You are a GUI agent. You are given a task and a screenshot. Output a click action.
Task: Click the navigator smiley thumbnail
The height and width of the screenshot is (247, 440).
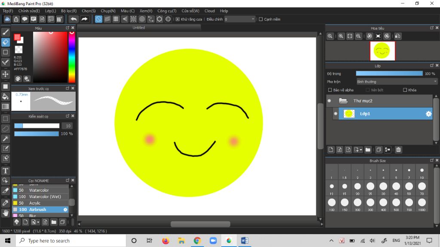[x=382, y=51]
